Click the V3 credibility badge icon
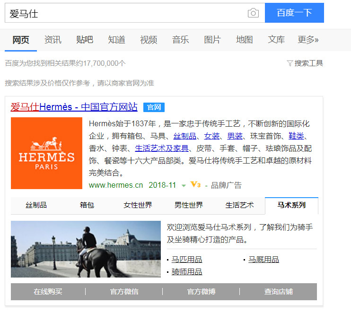 pos(195,184)
